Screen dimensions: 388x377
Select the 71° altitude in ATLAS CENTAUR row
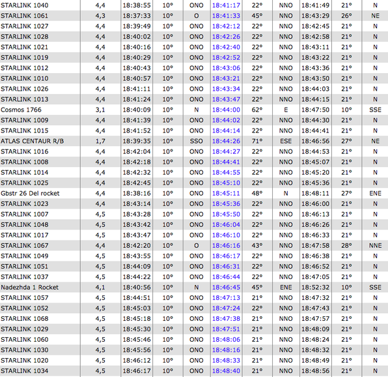click(257, 141)
